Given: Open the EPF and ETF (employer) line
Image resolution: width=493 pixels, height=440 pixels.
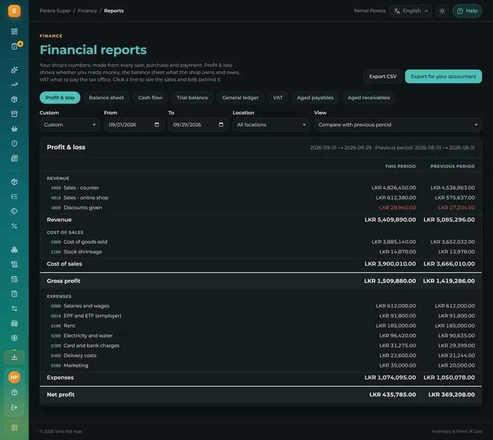Looking at the screenshot, I should click(261, 316).
